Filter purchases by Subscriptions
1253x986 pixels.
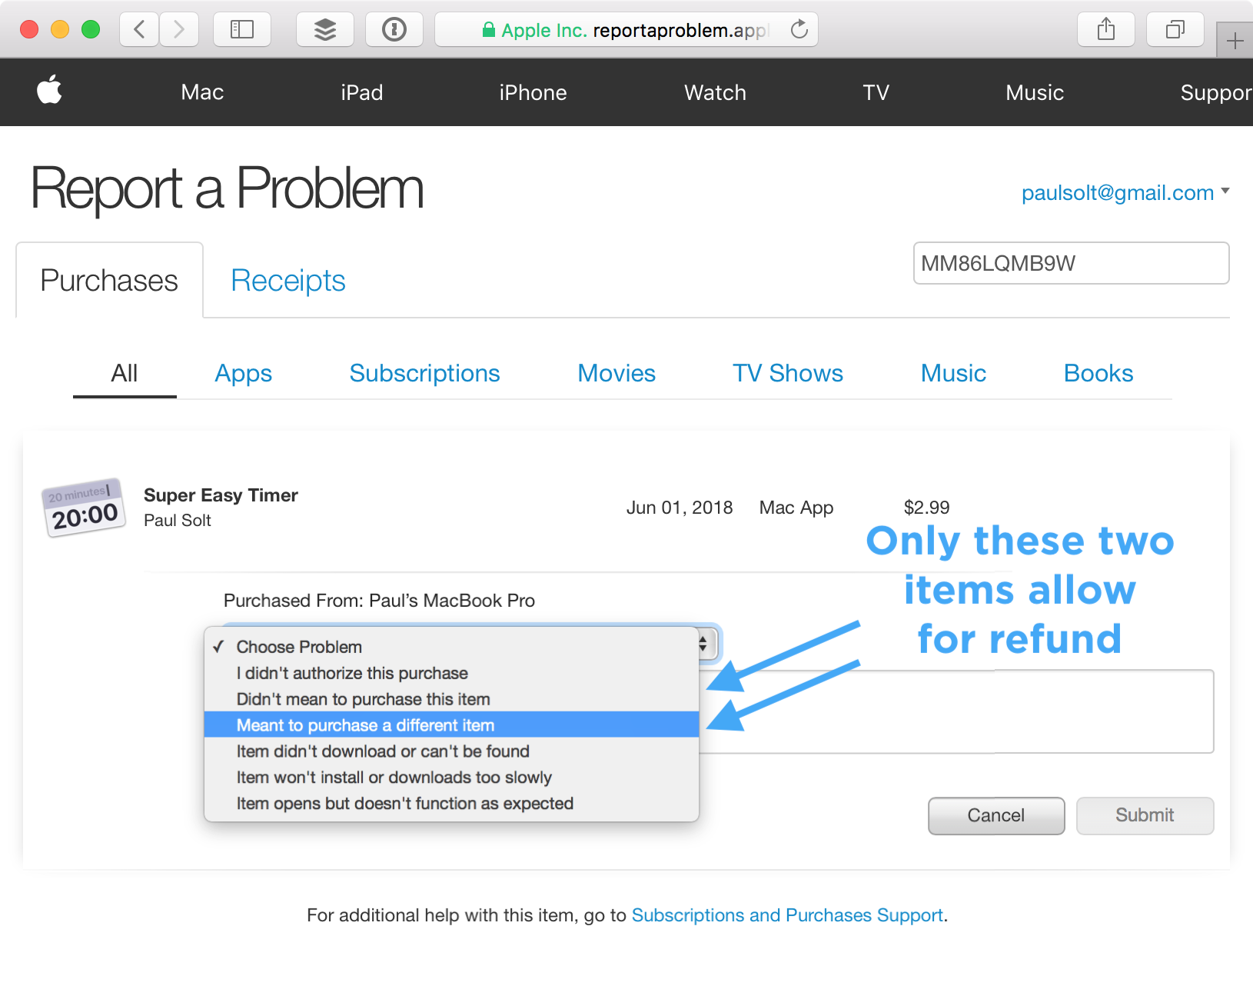click(x=424, y=373)
